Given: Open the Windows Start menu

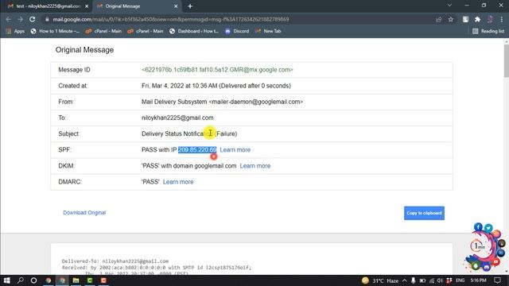Looking at the screenshot, I should tap(7, 280).
